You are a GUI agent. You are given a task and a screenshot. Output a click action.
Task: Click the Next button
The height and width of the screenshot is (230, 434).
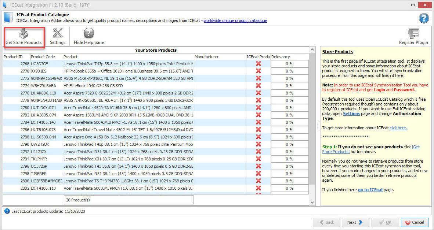(355, 222)
